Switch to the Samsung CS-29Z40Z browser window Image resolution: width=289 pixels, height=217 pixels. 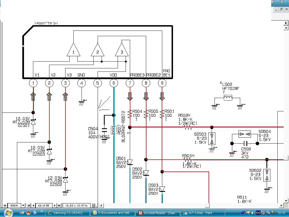click(67, 213)
